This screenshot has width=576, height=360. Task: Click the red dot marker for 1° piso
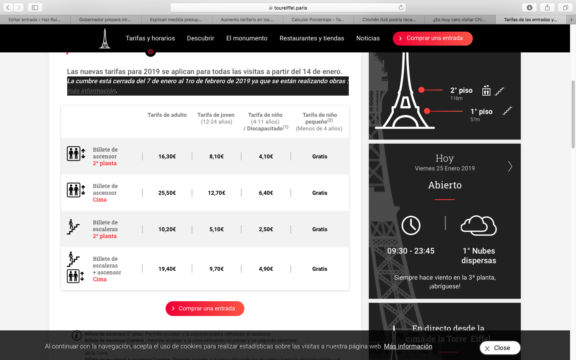click(x=427, y=111)
